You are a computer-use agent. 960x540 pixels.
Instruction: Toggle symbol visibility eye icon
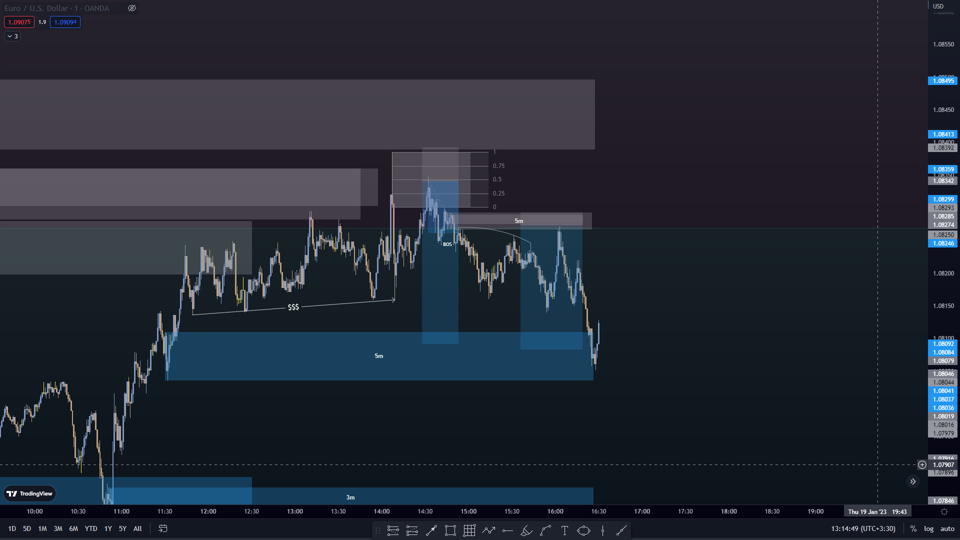click(x=132, y=8)
